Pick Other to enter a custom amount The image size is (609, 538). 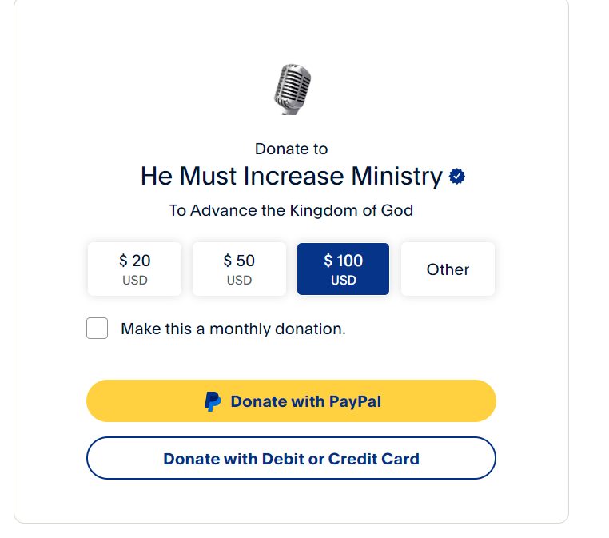point(448,269)
